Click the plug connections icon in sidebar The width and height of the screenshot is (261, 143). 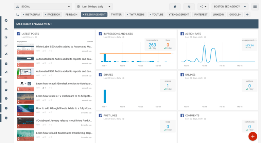(6, 90)
